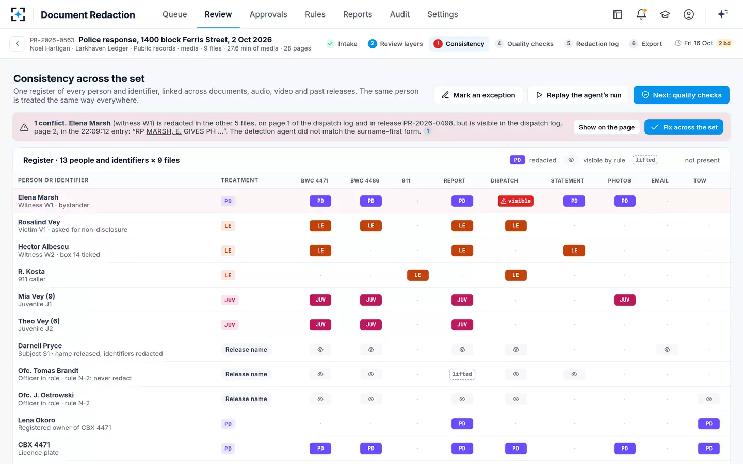Open PD treatment chip for Elena Marsh
The image size is (743, 464).
(x=228, y=201)
